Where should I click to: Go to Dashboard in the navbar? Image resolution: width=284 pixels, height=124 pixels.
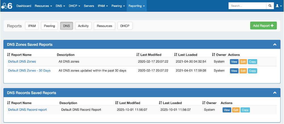pos(24,6)
